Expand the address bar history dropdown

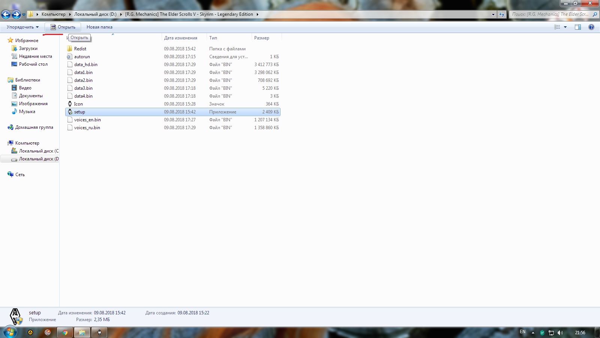(493, 14)
